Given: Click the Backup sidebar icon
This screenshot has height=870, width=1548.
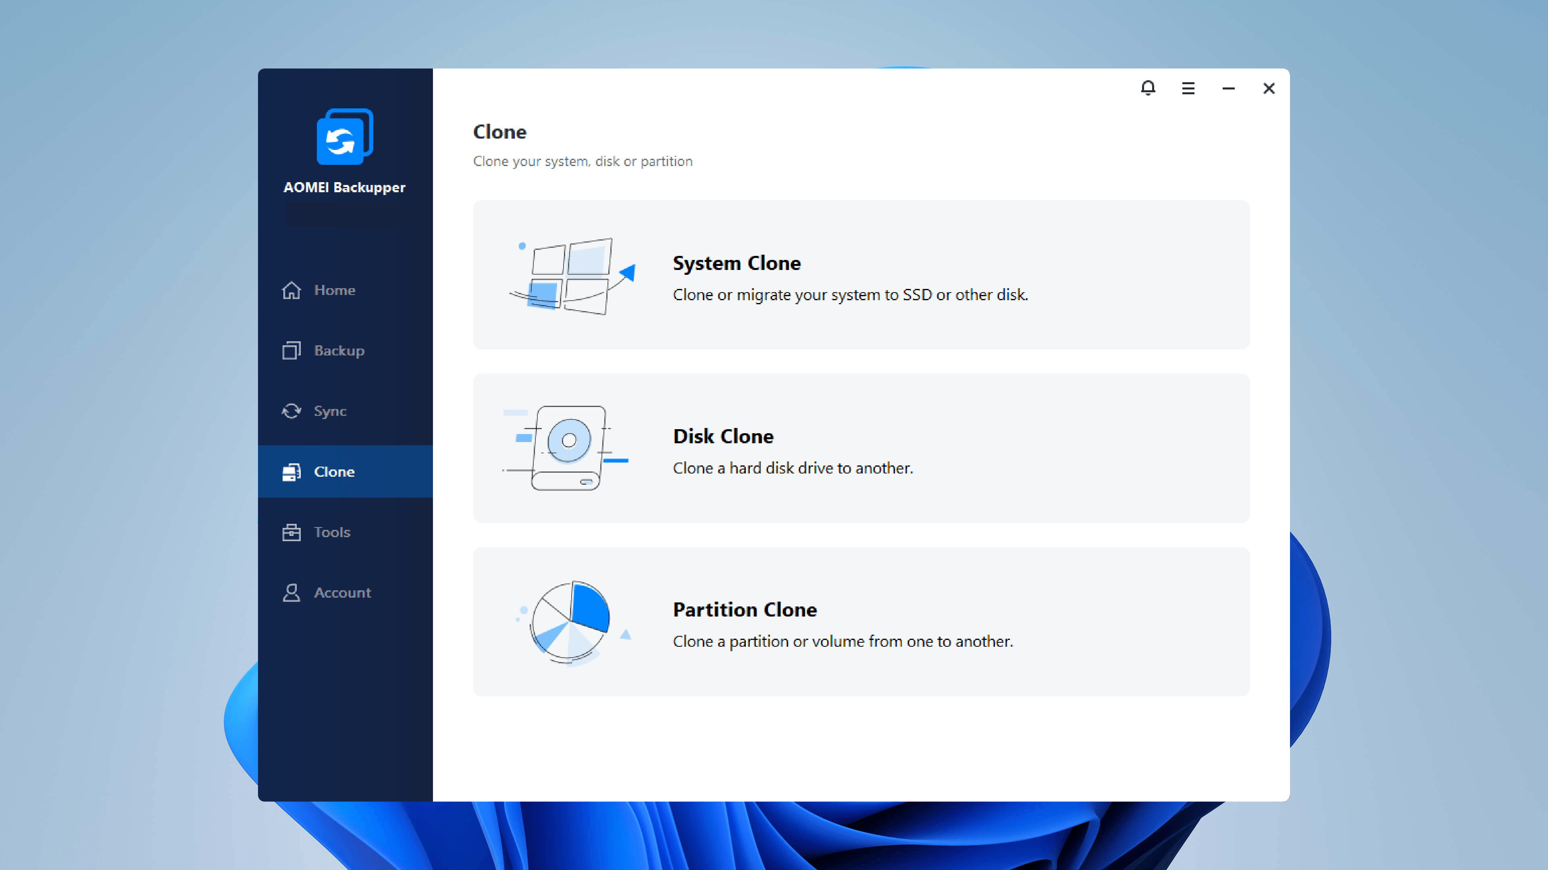Looking at the screenshot, I should (x=291, y=350).
